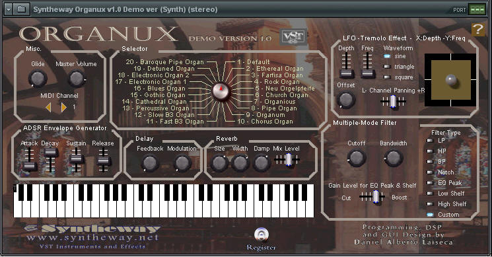492x257 pixels.
Task: Play the lowest white key on keyboard
Action: pos(18,209)
